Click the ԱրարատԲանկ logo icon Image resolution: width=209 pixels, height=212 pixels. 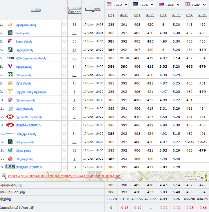pyautogui.click(x=10, y=25)
